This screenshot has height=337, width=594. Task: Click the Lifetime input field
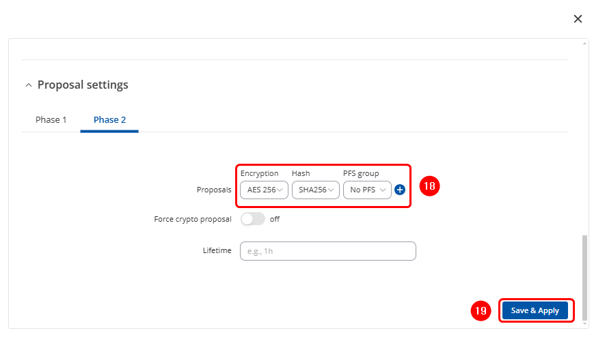(x=328, y=251)
